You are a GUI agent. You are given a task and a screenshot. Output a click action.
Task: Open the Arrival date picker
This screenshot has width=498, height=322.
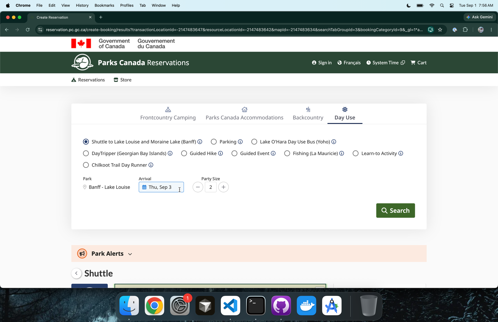(x=161, y=187)
